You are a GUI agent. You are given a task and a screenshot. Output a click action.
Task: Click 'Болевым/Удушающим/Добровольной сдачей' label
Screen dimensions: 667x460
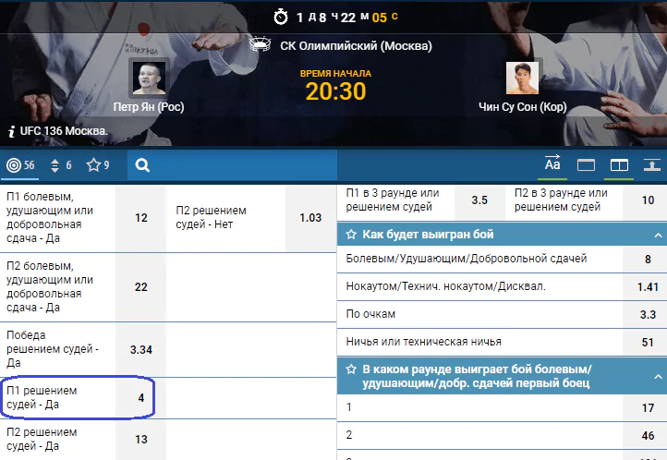point(467,259)
